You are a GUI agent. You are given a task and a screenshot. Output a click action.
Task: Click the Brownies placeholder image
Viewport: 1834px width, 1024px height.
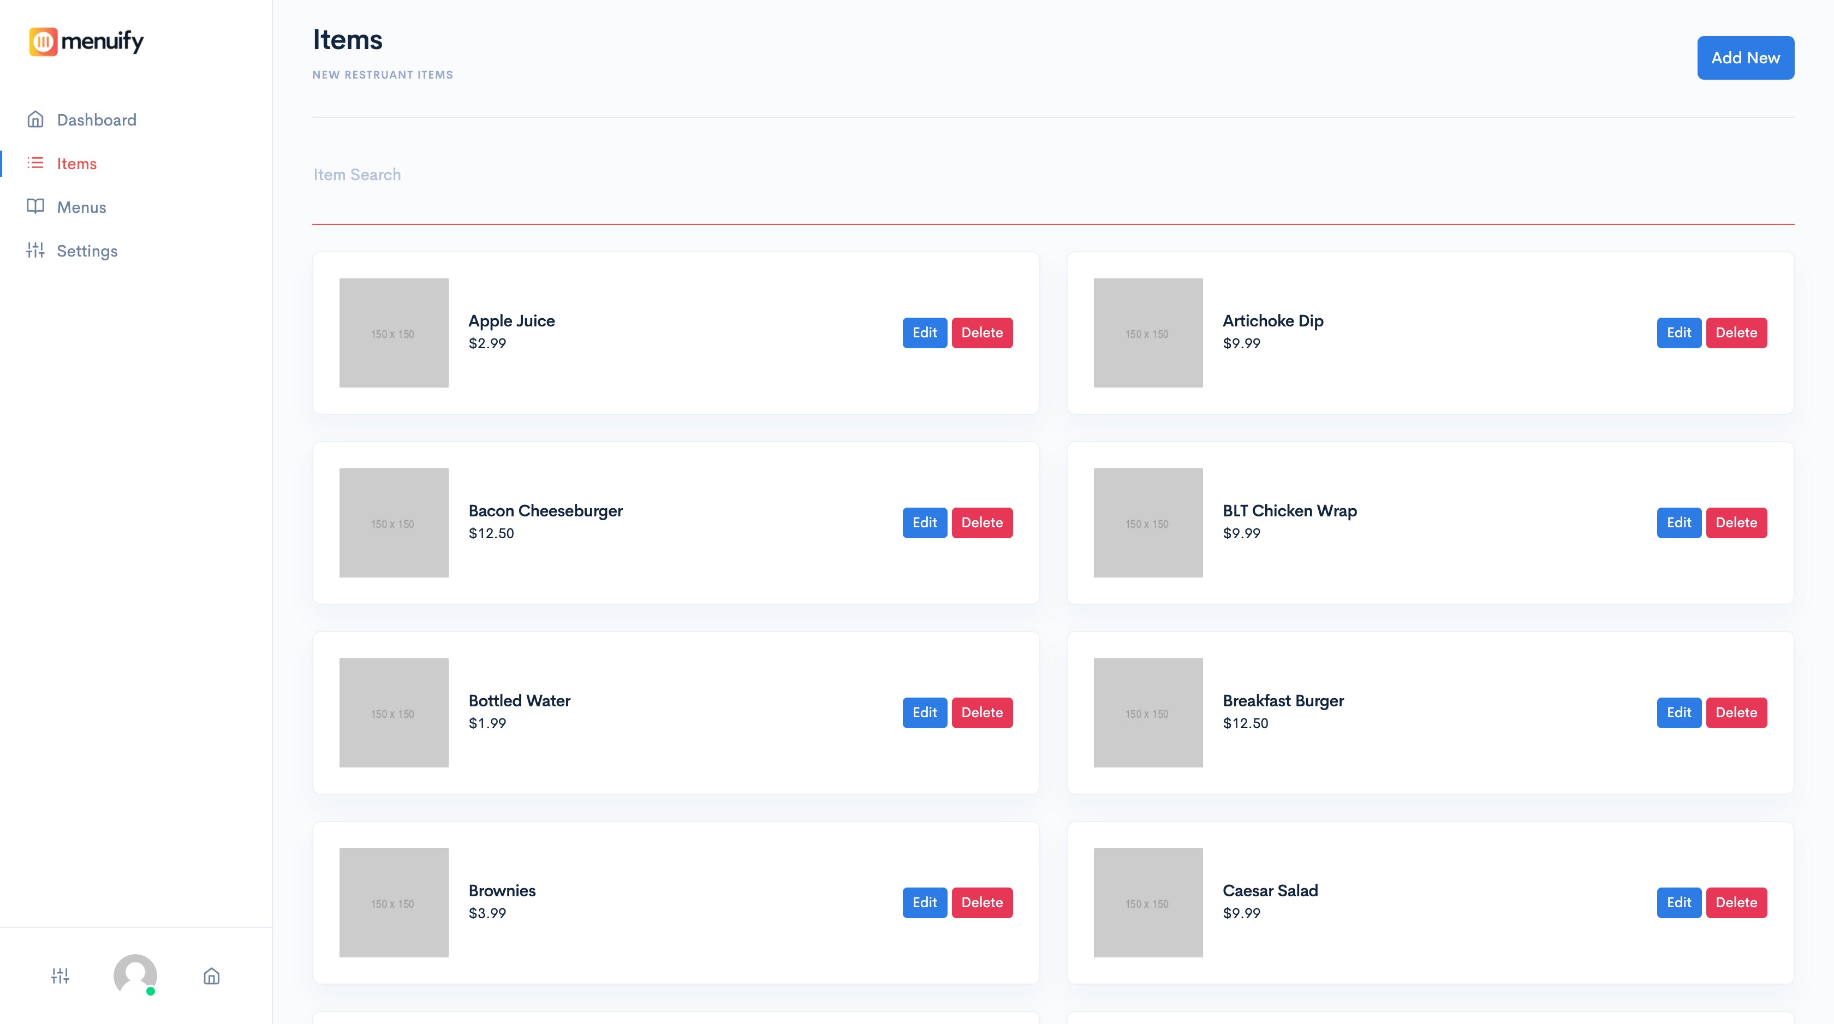click(x=394, y=902)
